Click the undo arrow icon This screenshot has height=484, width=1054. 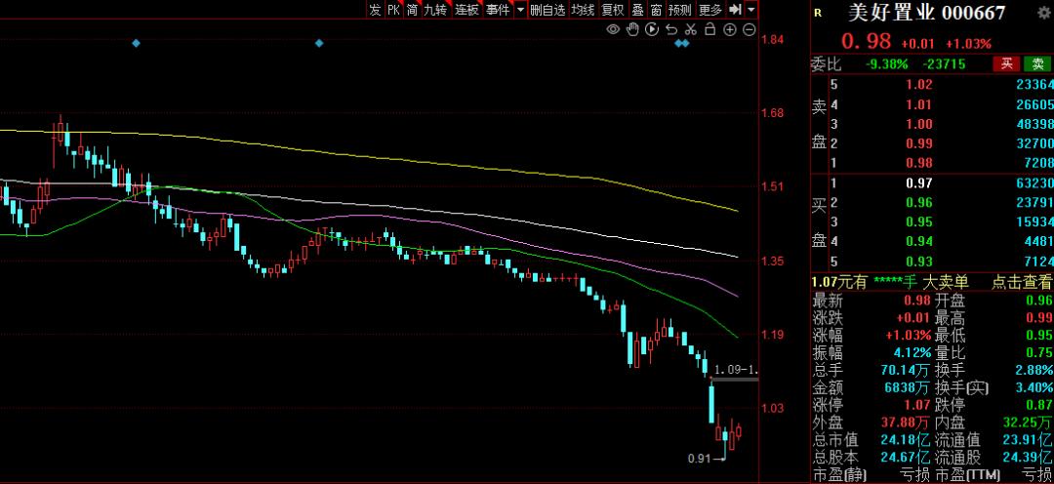point(670,29)
